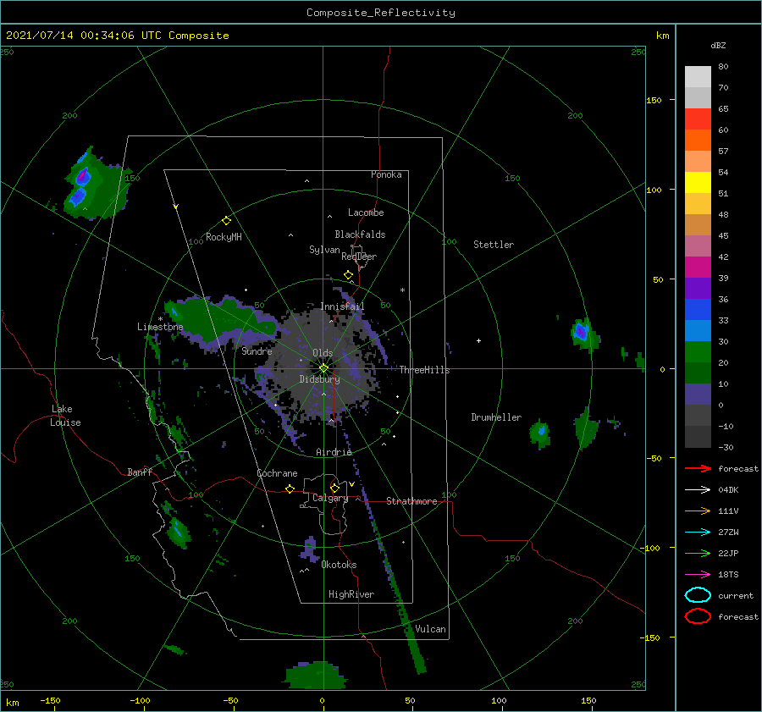Click the yellow V marker beside Calgary diamond
The image size is (762, 712).
[x=351, y=484]
